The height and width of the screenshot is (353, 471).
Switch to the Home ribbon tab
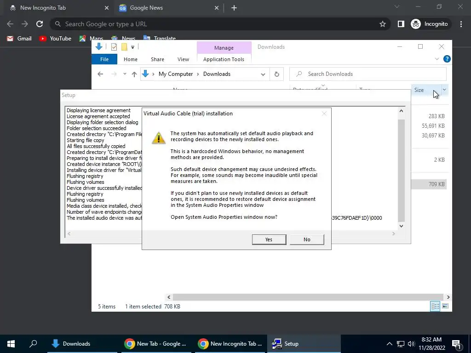click(130, 59)
